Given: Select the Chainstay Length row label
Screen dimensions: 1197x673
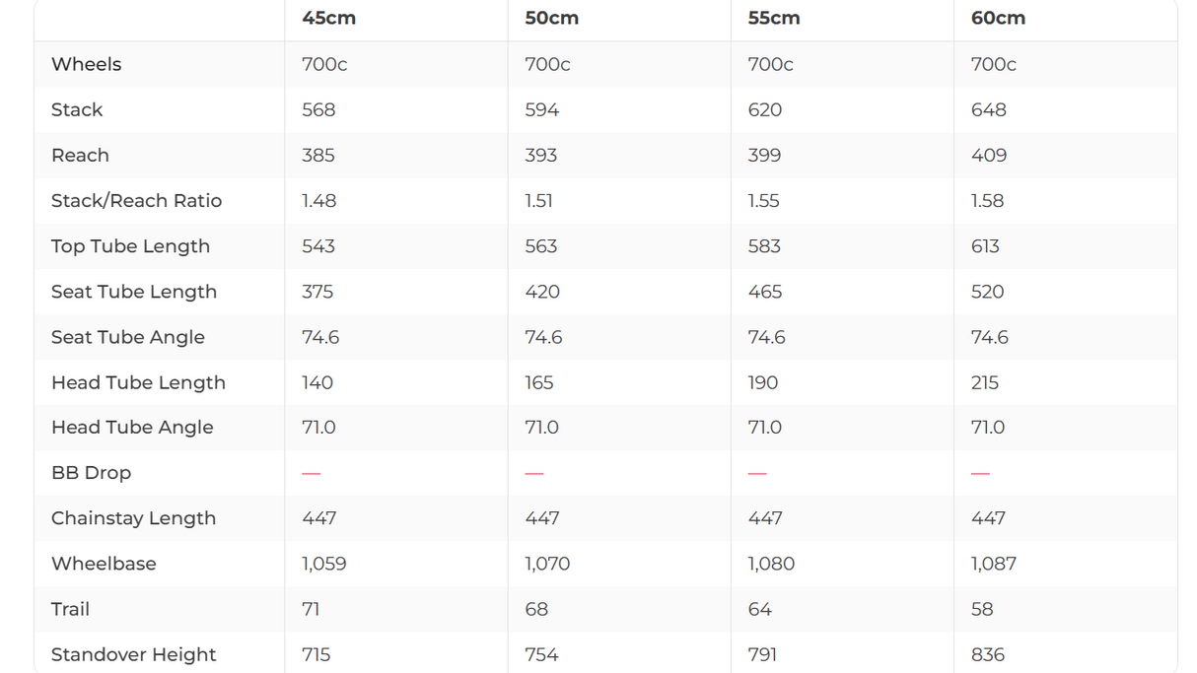Looking at the screenshot, I should click(x=133, y=518).
